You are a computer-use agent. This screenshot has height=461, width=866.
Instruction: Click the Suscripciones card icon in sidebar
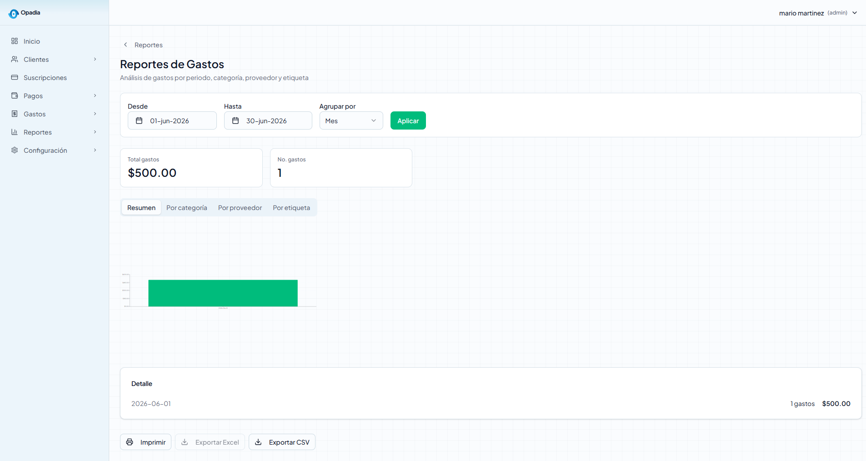point(15,77)
